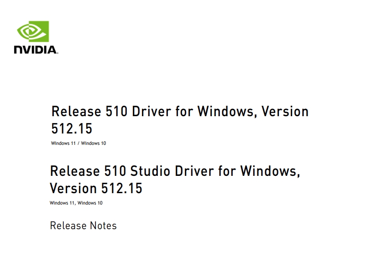This screenshot has height=277, width=367.
Task: Click the word 'Notes' in Release Notes
Action: 103,226
